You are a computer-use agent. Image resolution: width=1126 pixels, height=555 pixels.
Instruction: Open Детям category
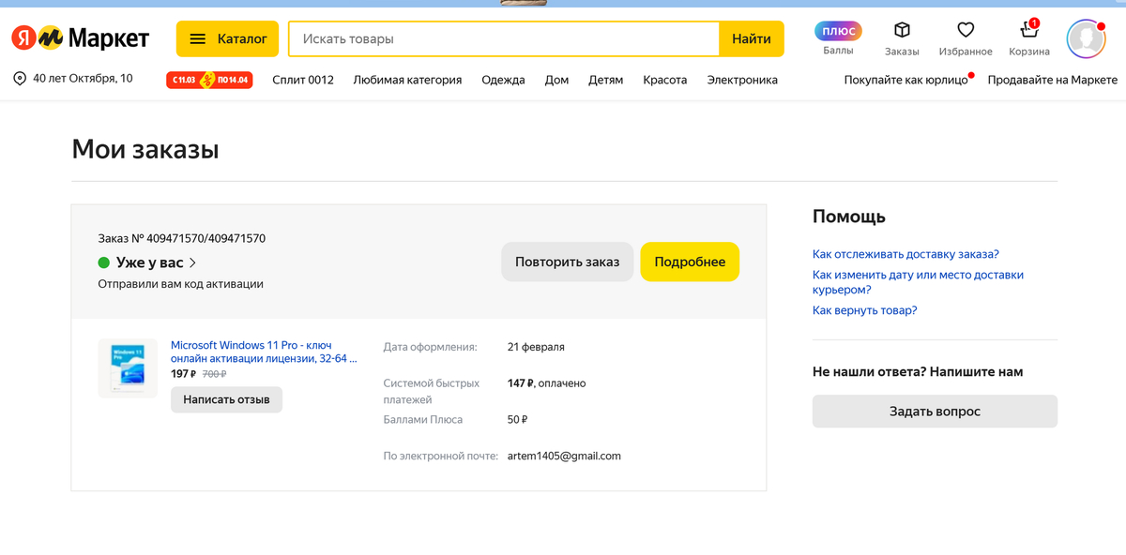[x=606, y=80]
